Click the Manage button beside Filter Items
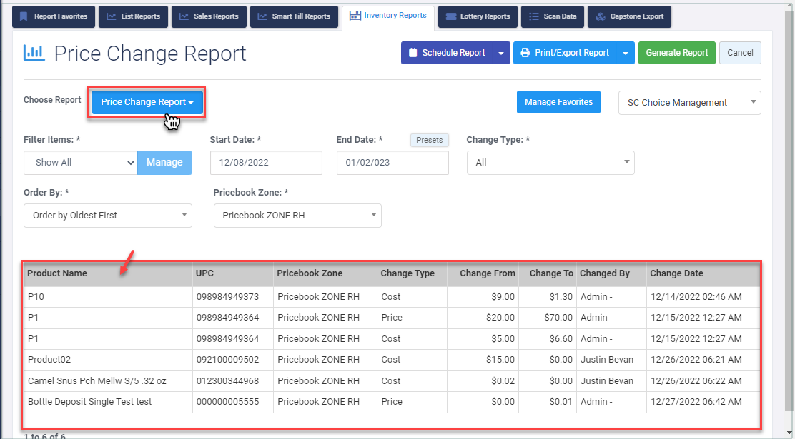795x439 pixels. point(164,163)
